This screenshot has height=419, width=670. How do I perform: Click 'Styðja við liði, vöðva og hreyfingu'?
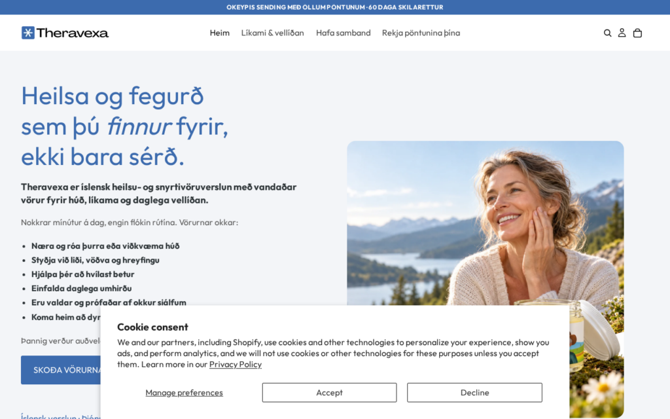click(96, 260)
